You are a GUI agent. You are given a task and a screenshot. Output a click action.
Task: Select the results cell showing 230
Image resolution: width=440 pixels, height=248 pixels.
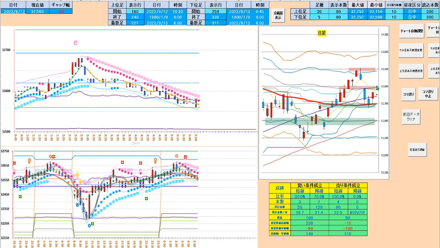(309, 223)
